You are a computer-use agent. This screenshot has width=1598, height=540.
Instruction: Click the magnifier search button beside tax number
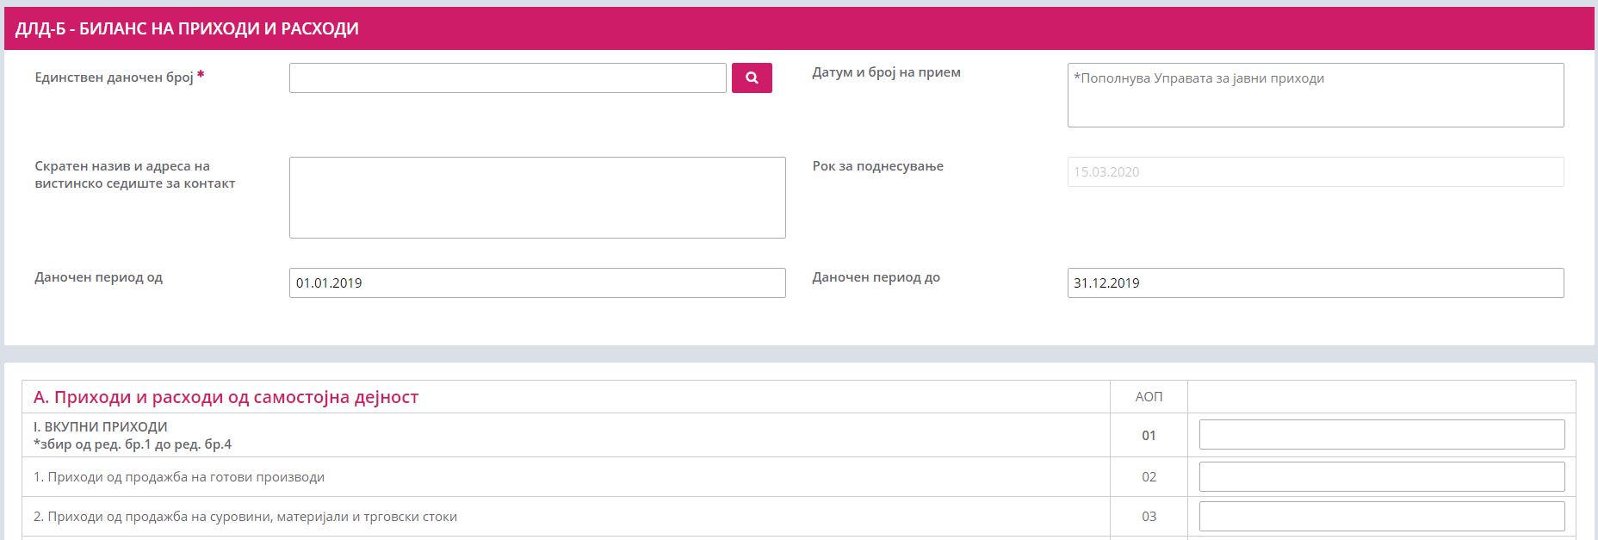(752, 78)
